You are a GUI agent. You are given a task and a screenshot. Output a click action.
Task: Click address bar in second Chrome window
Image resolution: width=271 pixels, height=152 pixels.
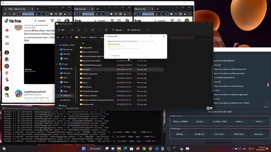93,14
